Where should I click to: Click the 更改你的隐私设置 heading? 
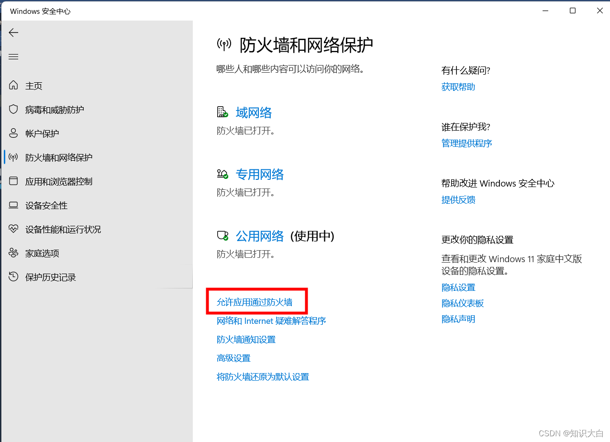tap(477, 240)
